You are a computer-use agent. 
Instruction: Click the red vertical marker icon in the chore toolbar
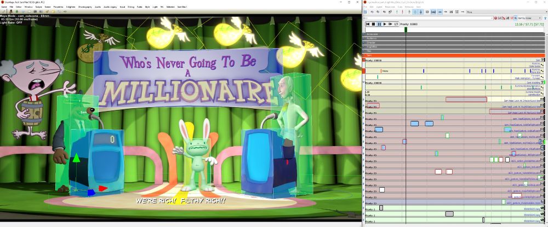402,12
